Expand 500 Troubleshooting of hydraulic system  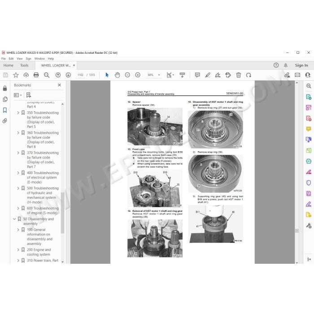click(18, 188)
